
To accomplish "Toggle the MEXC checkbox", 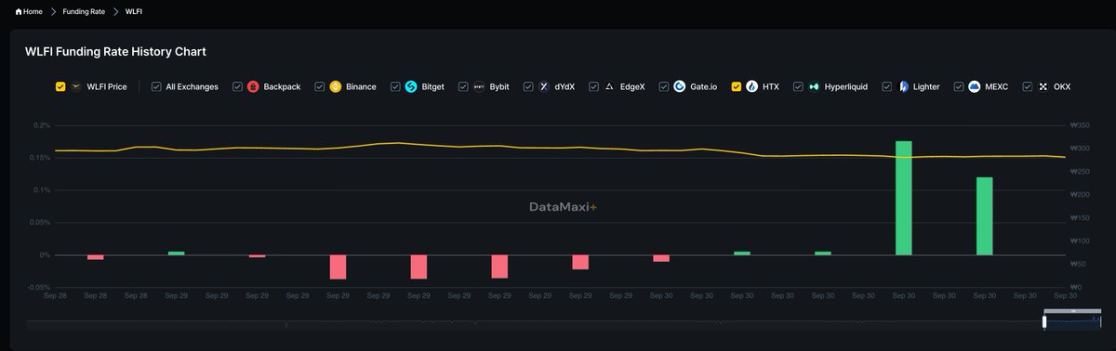I will 959,86.
